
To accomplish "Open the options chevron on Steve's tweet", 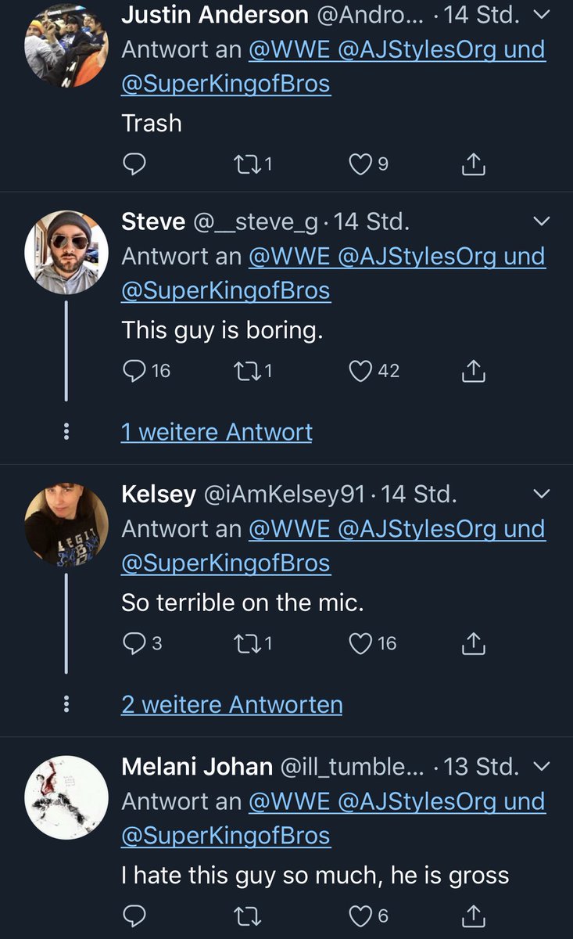I will pyautogui.click(x=541, y=222).
